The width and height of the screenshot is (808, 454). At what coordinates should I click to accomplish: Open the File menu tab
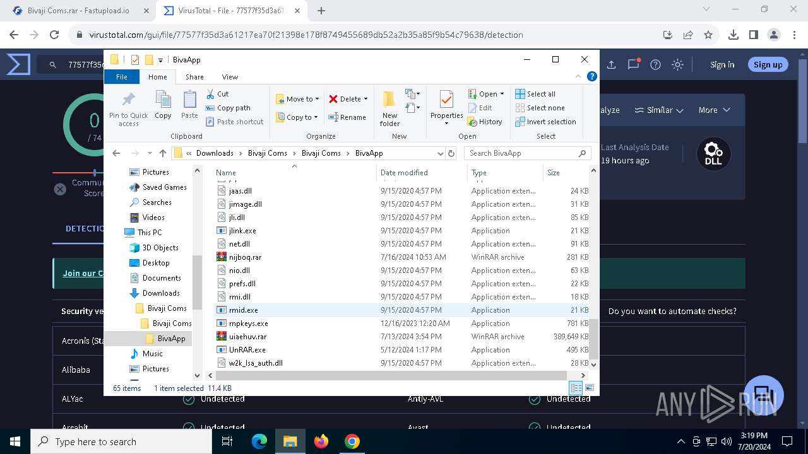coord(122,77)
